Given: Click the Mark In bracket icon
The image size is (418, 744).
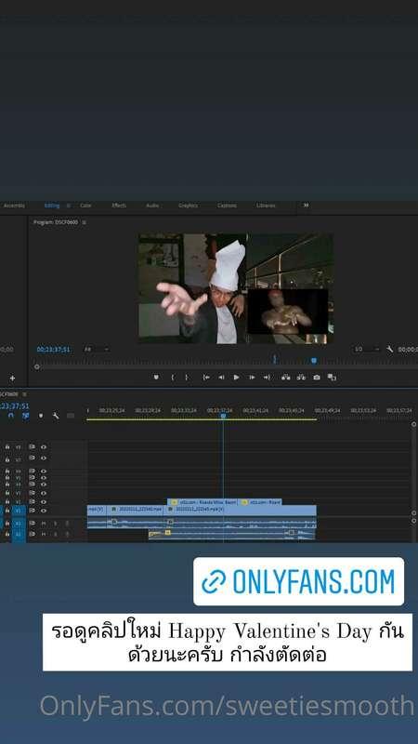Looking at the screenshot, I should pyautogui.click(x=173, y=378).
